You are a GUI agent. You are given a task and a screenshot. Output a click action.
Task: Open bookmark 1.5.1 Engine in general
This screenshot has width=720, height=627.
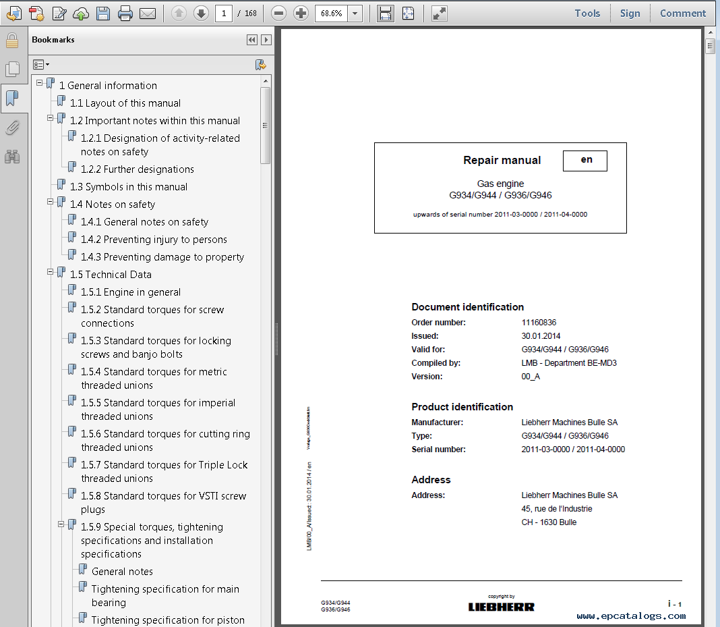(x=131, y=292)
